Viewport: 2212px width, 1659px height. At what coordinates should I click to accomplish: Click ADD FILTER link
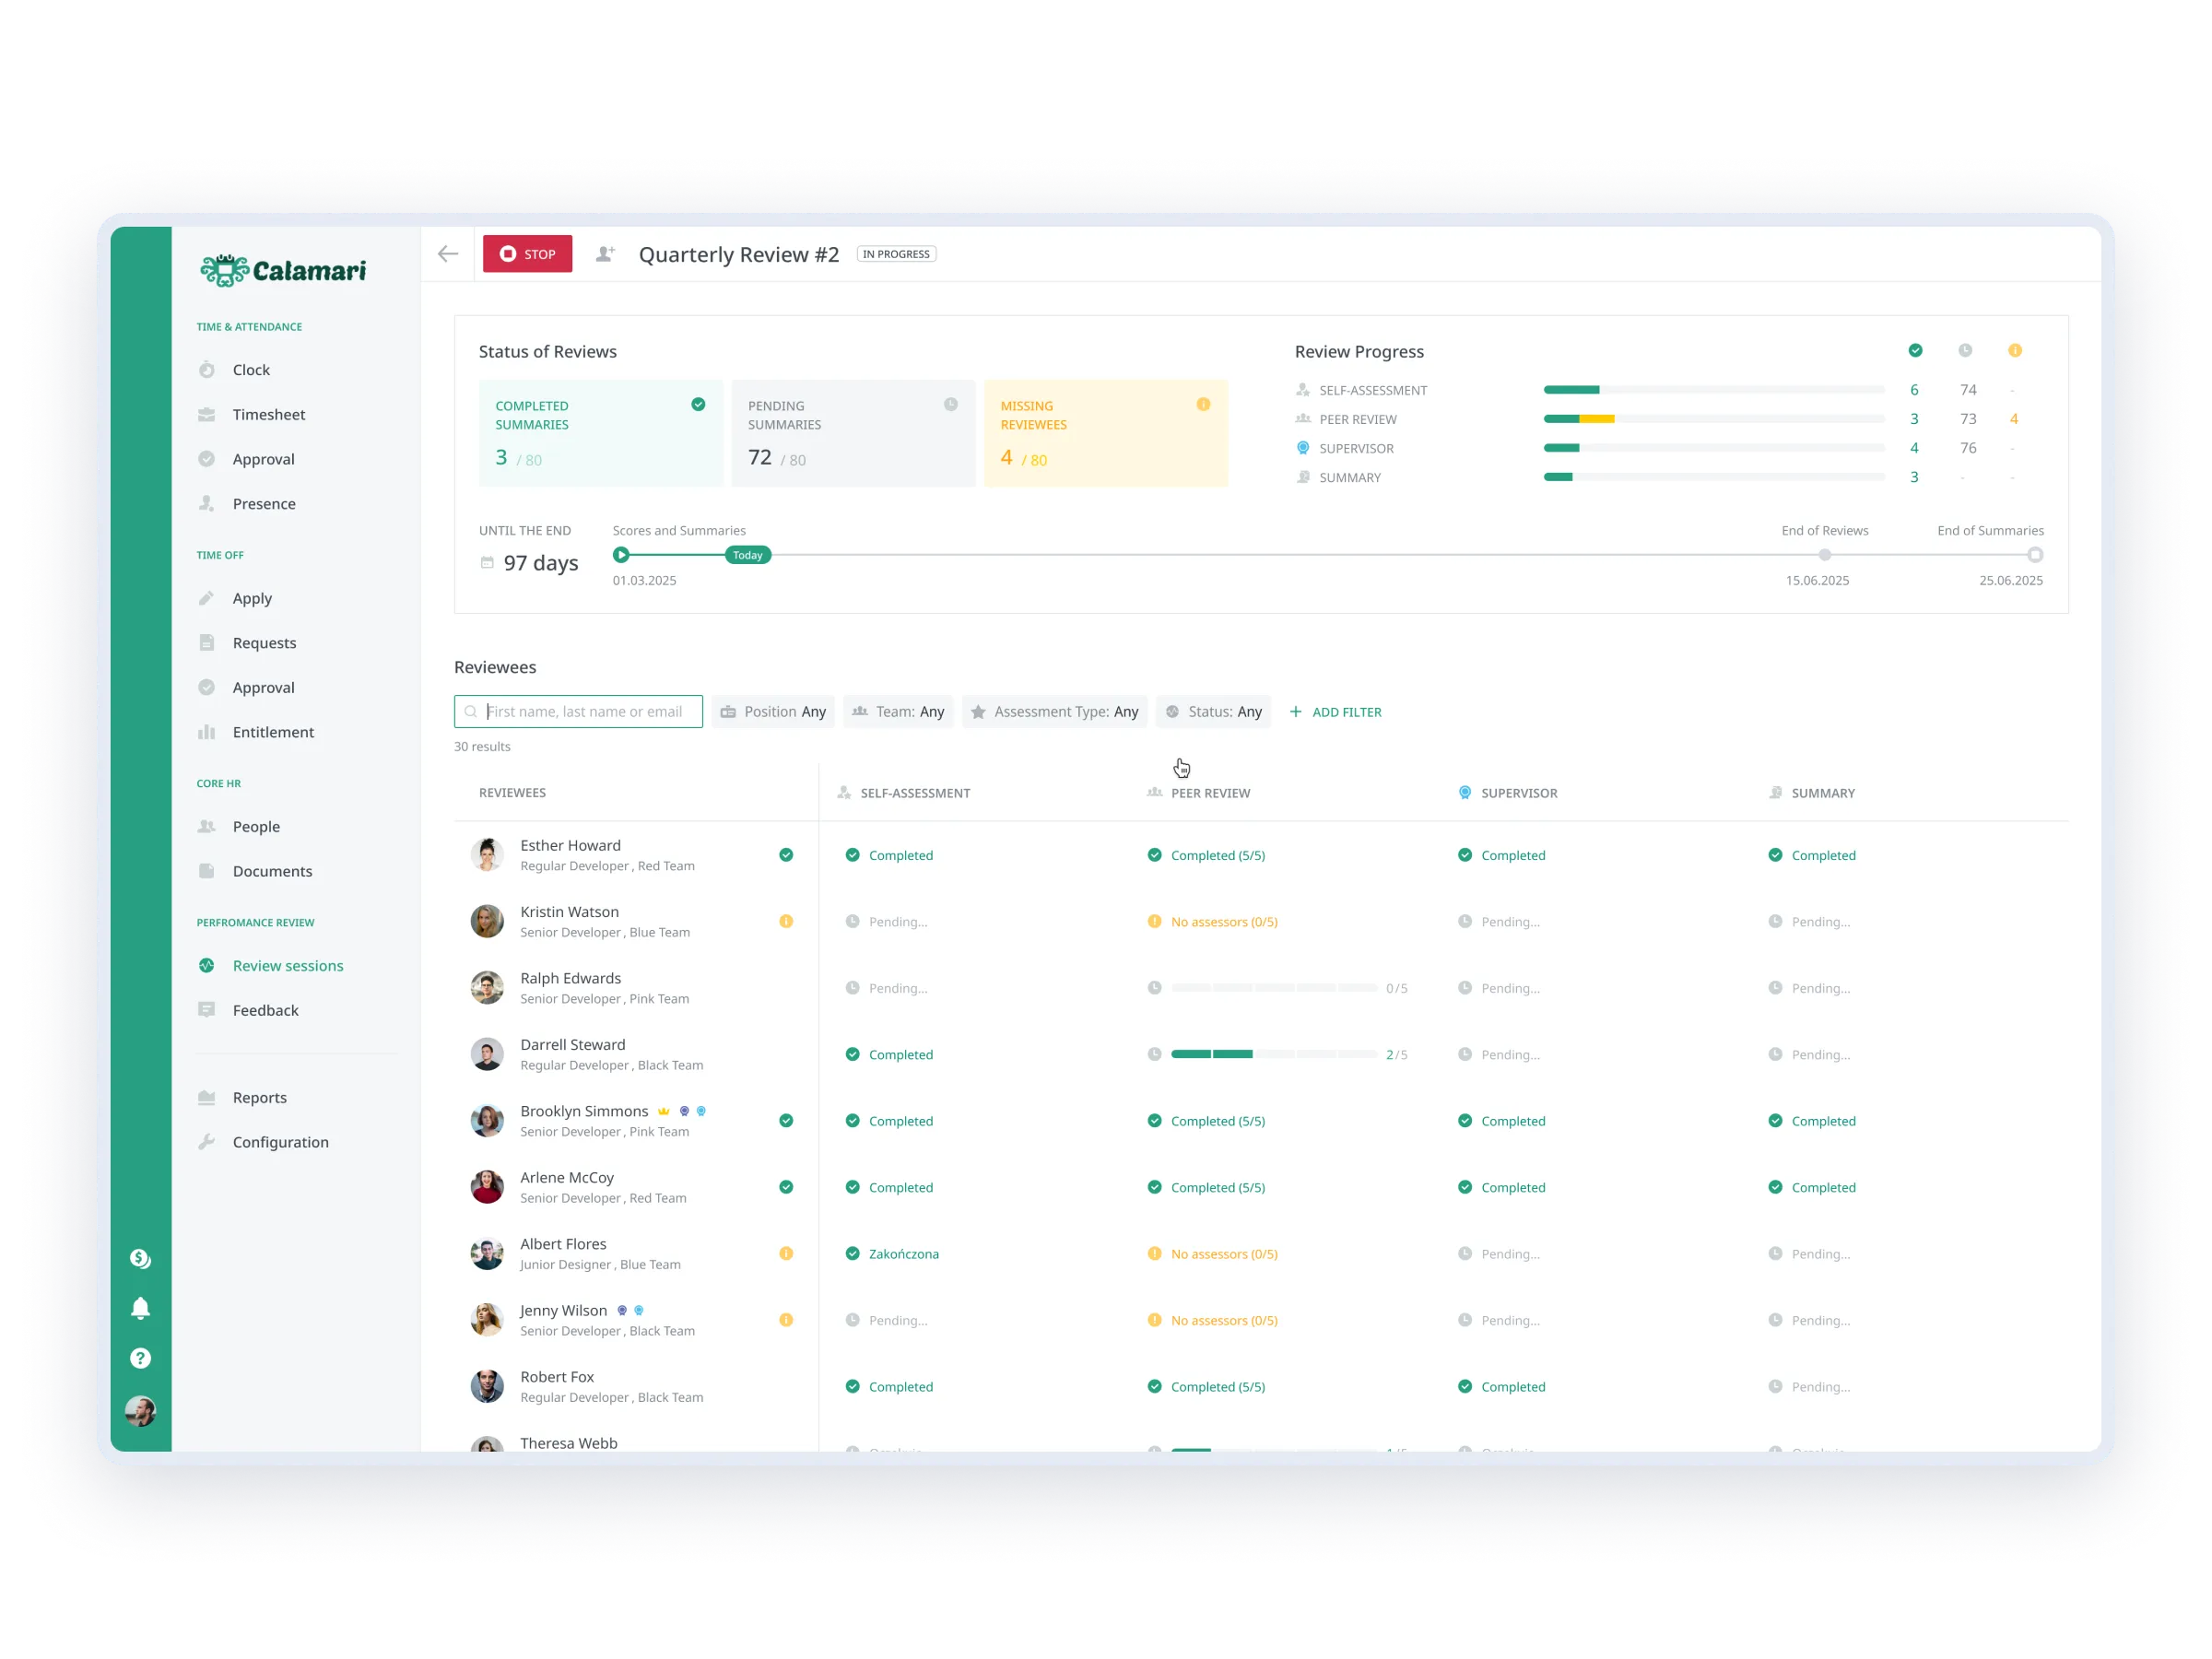(1336, 712)
